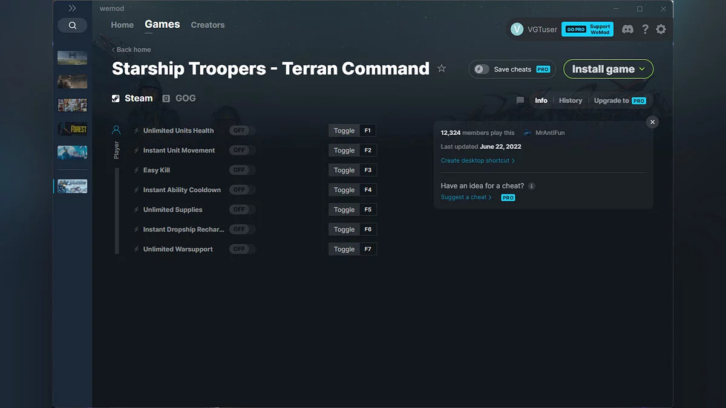Switch to the History tab

571,100
